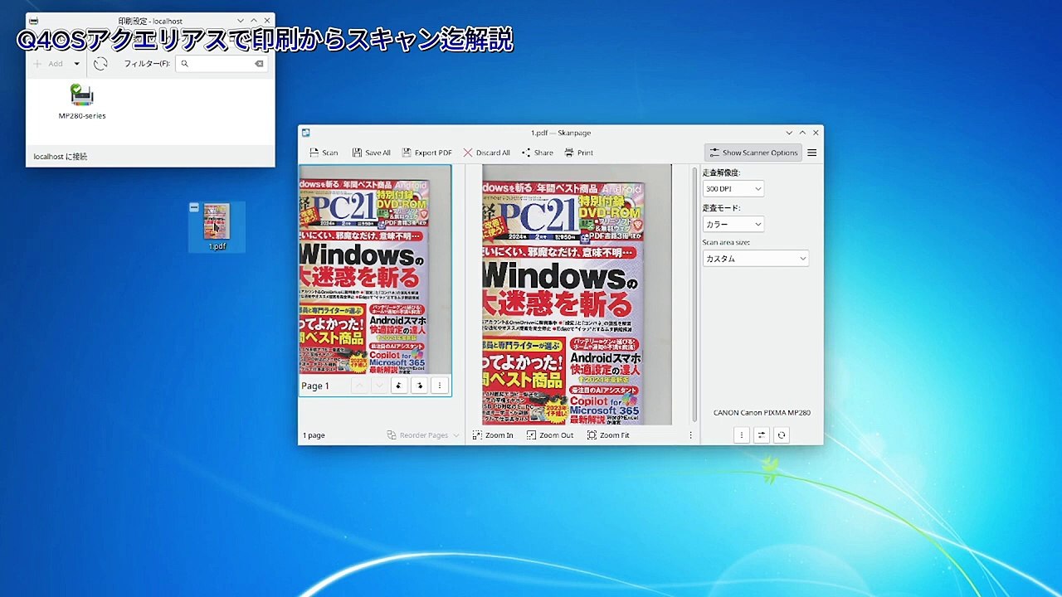Move Page 1 up in the list
This screenshot has height=597, width=1062.
pyautogui.click(x=359, y=386)
